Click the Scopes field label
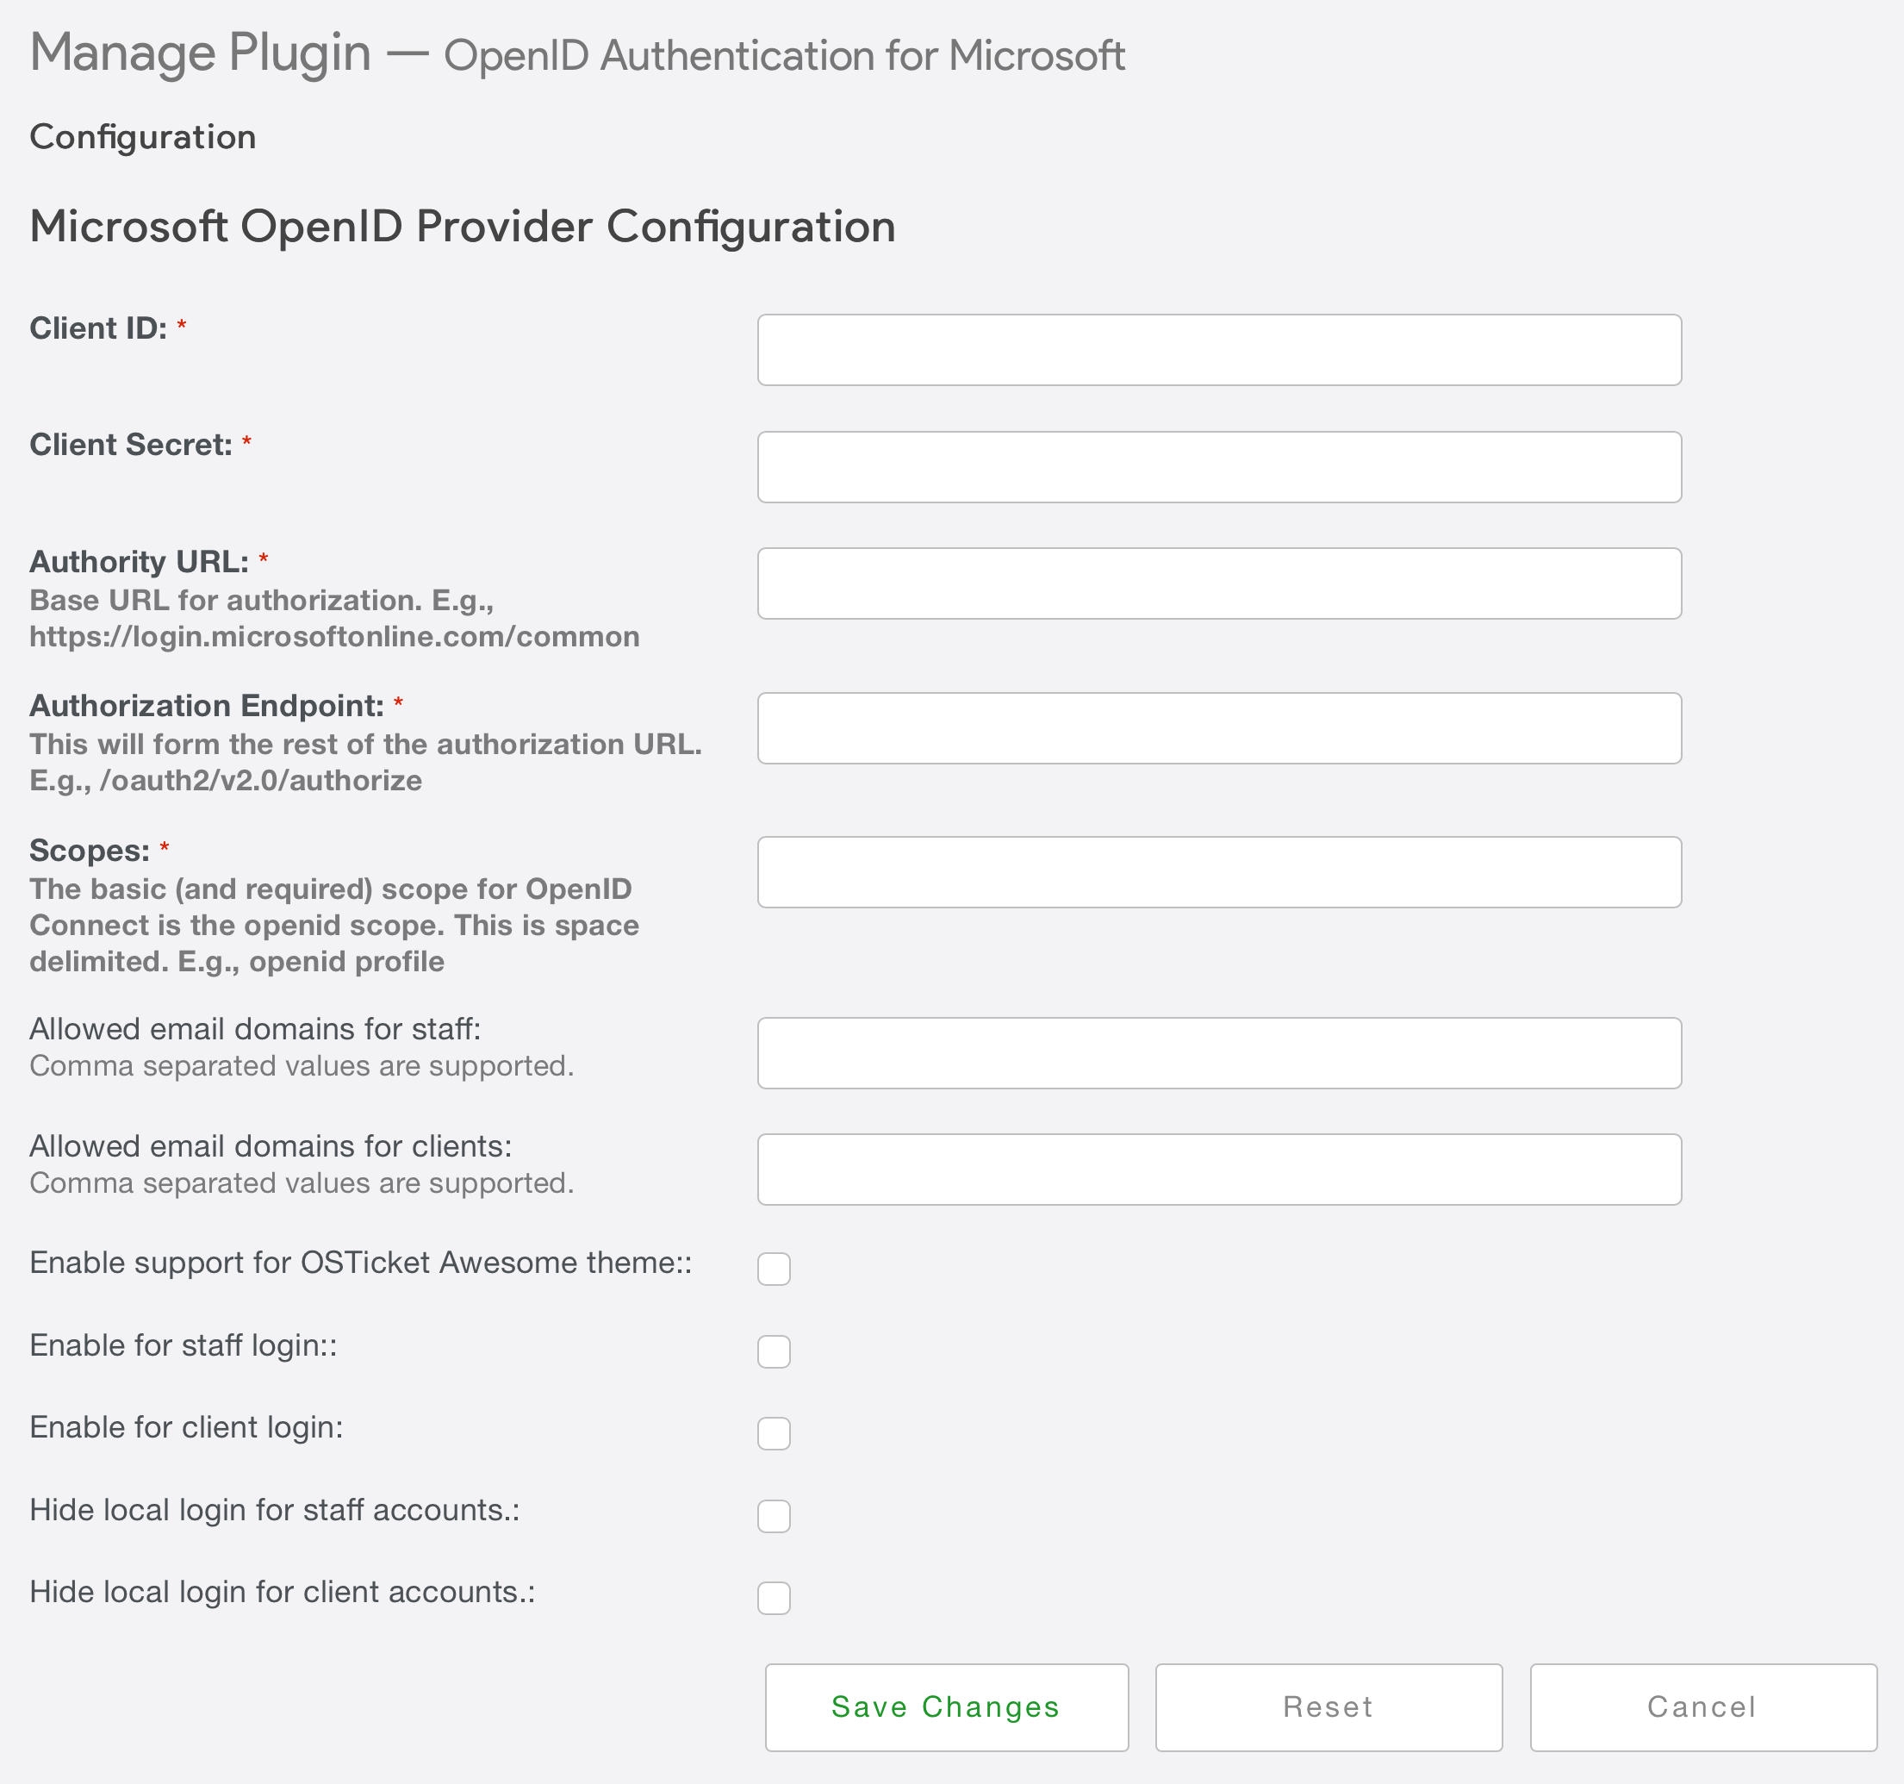This screenshot has width=1904, height=1784. pyautogui.click(x=89, y=851)
